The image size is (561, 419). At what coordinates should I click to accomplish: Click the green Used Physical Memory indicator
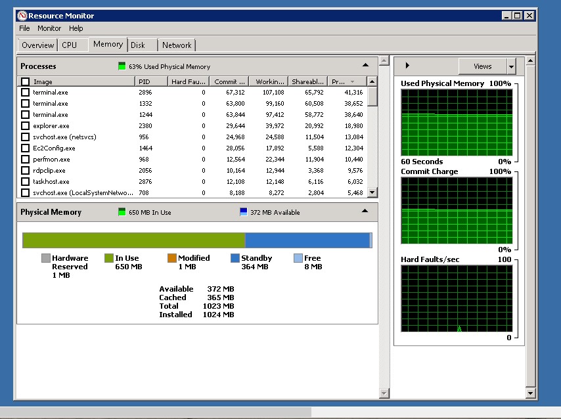click(122, 66)
